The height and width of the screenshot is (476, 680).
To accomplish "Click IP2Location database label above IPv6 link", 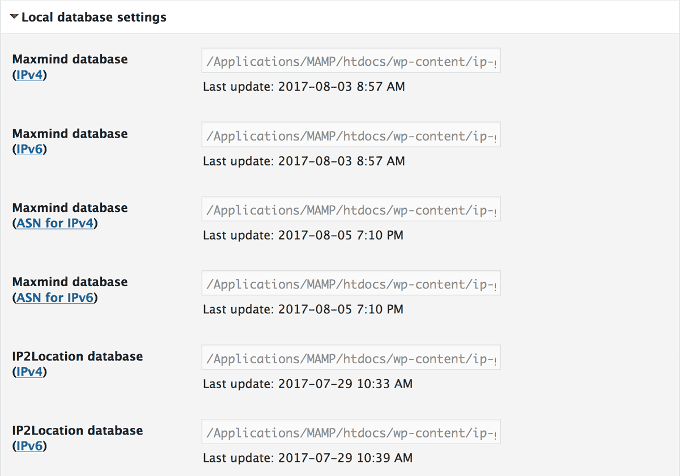I will pos(78,431).
